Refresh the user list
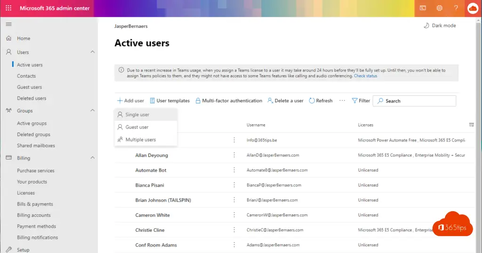Screen dimensions: 482x253 (321, 101)
